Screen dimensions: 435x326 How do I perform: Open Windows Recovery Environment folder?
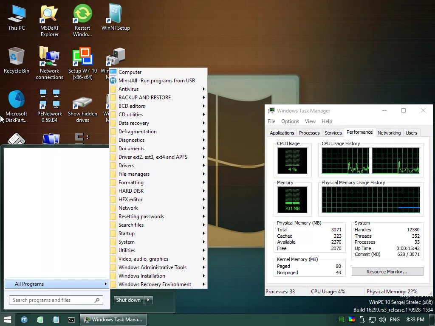[158, 284]
